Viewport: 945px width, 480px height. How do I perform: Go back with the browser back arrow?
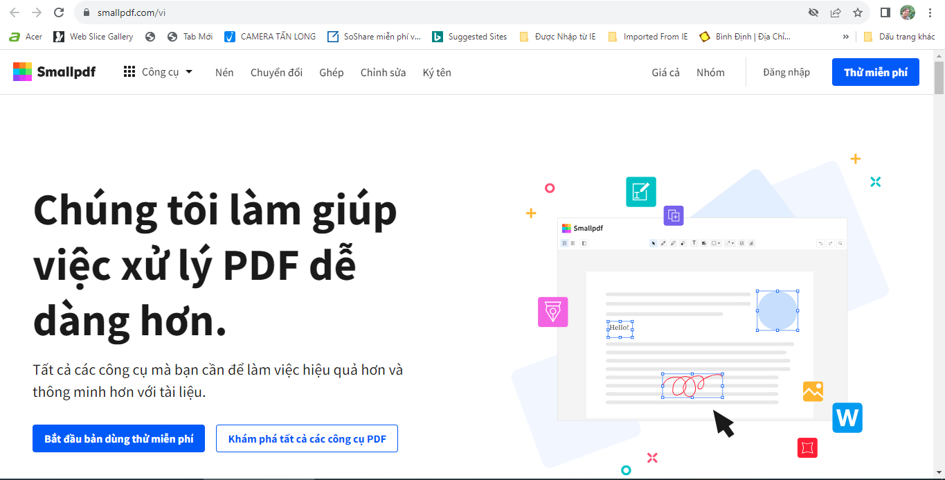tap(15, 12)
